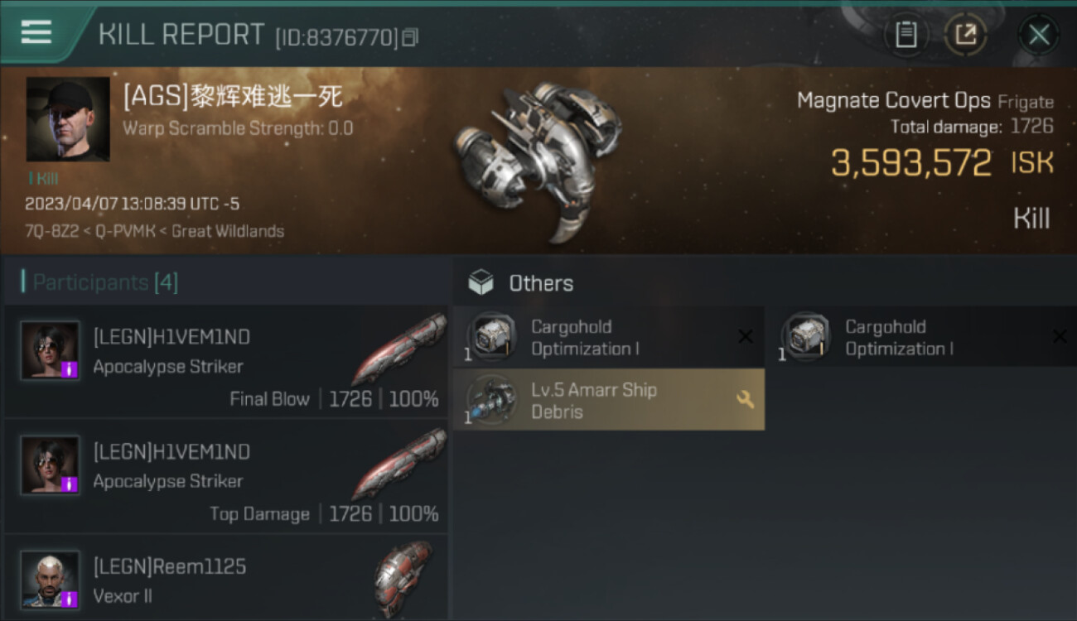Click info badge on Reem1125 portrait
This screenshot has height=621, width=1077.
pos(70,599)
